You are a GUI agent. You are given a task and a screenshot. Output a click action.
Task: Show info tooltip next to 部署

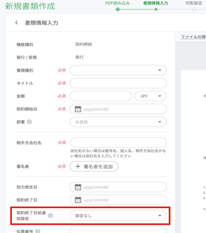click(30, 122)
